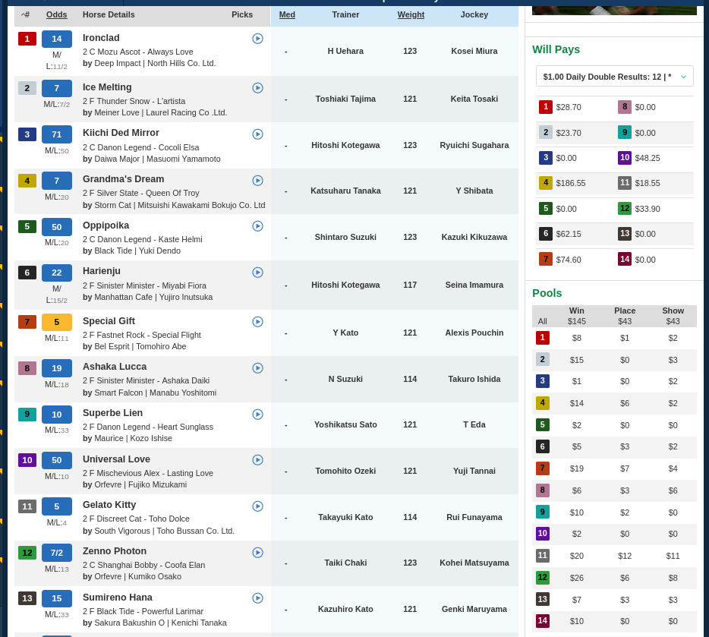Play the replay icon for Ice Melting
The height and width of the screenshot is (637, 709).
pyautogui.click(x=257, y=88)
